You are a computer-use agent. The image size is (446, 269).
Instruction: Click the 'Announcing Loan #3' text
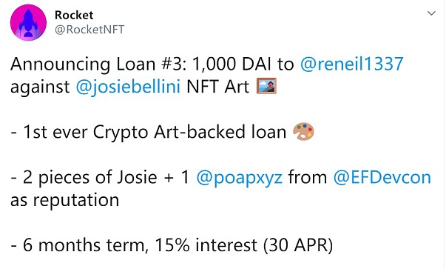98,64
